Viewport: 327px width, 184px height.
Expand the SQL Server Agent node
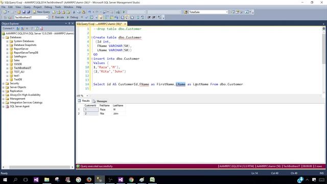click(x=4, y=106)
